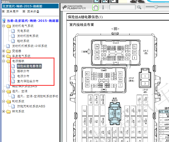Click the 室内接线盒布置 heading
This screenshot has width=169, height=142.
coord(82,25)
